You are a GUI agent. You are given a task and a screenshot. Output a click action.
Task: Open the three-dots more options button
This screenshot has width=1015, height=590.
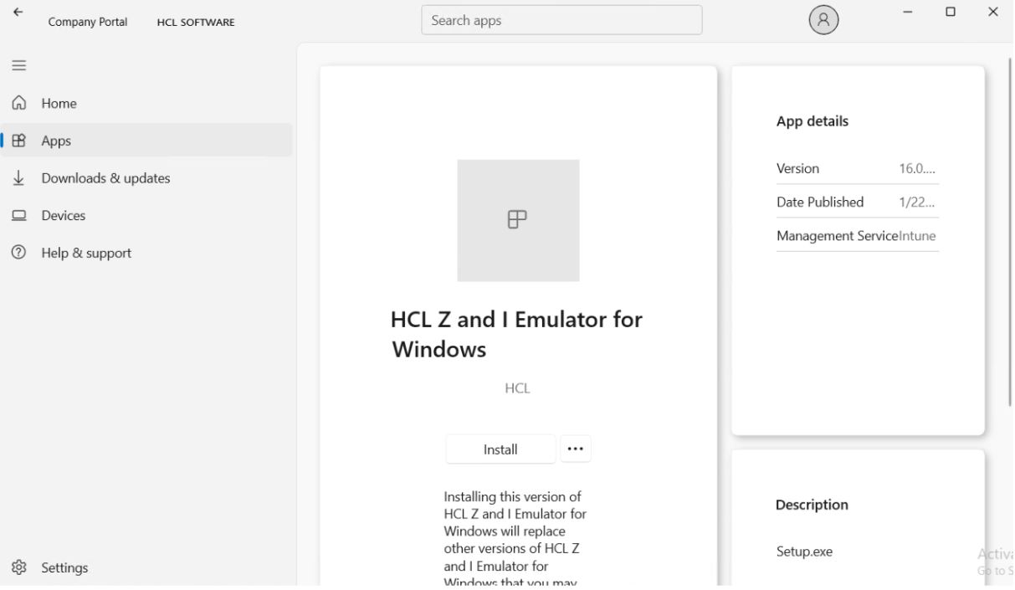575,449
